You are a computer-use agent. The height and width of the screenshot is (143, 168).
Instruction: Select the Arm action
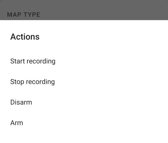pos(17,123)
